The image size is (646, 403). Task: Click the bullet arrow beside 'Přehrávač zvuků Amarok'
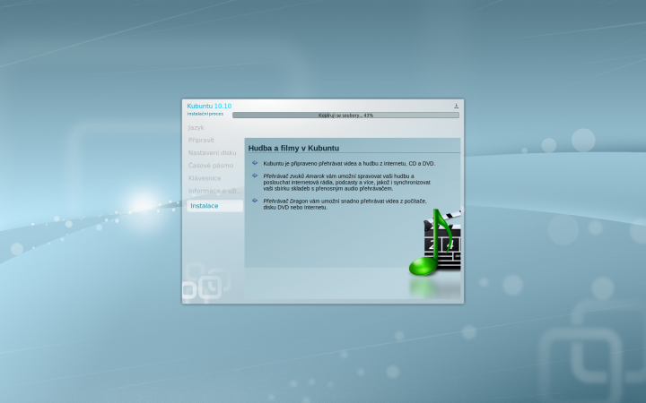[x=255, y=176]
